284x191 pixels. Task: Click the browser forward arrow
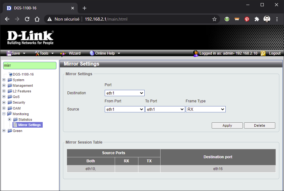[x=17, y=19]
